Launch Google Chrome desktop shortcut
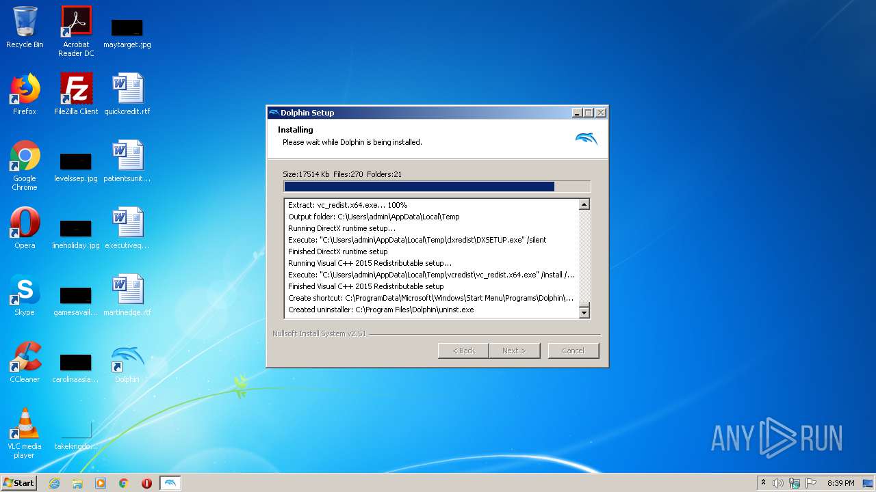Image resolution: width=876 pixels, height=492 pixels. pos(25,165)
